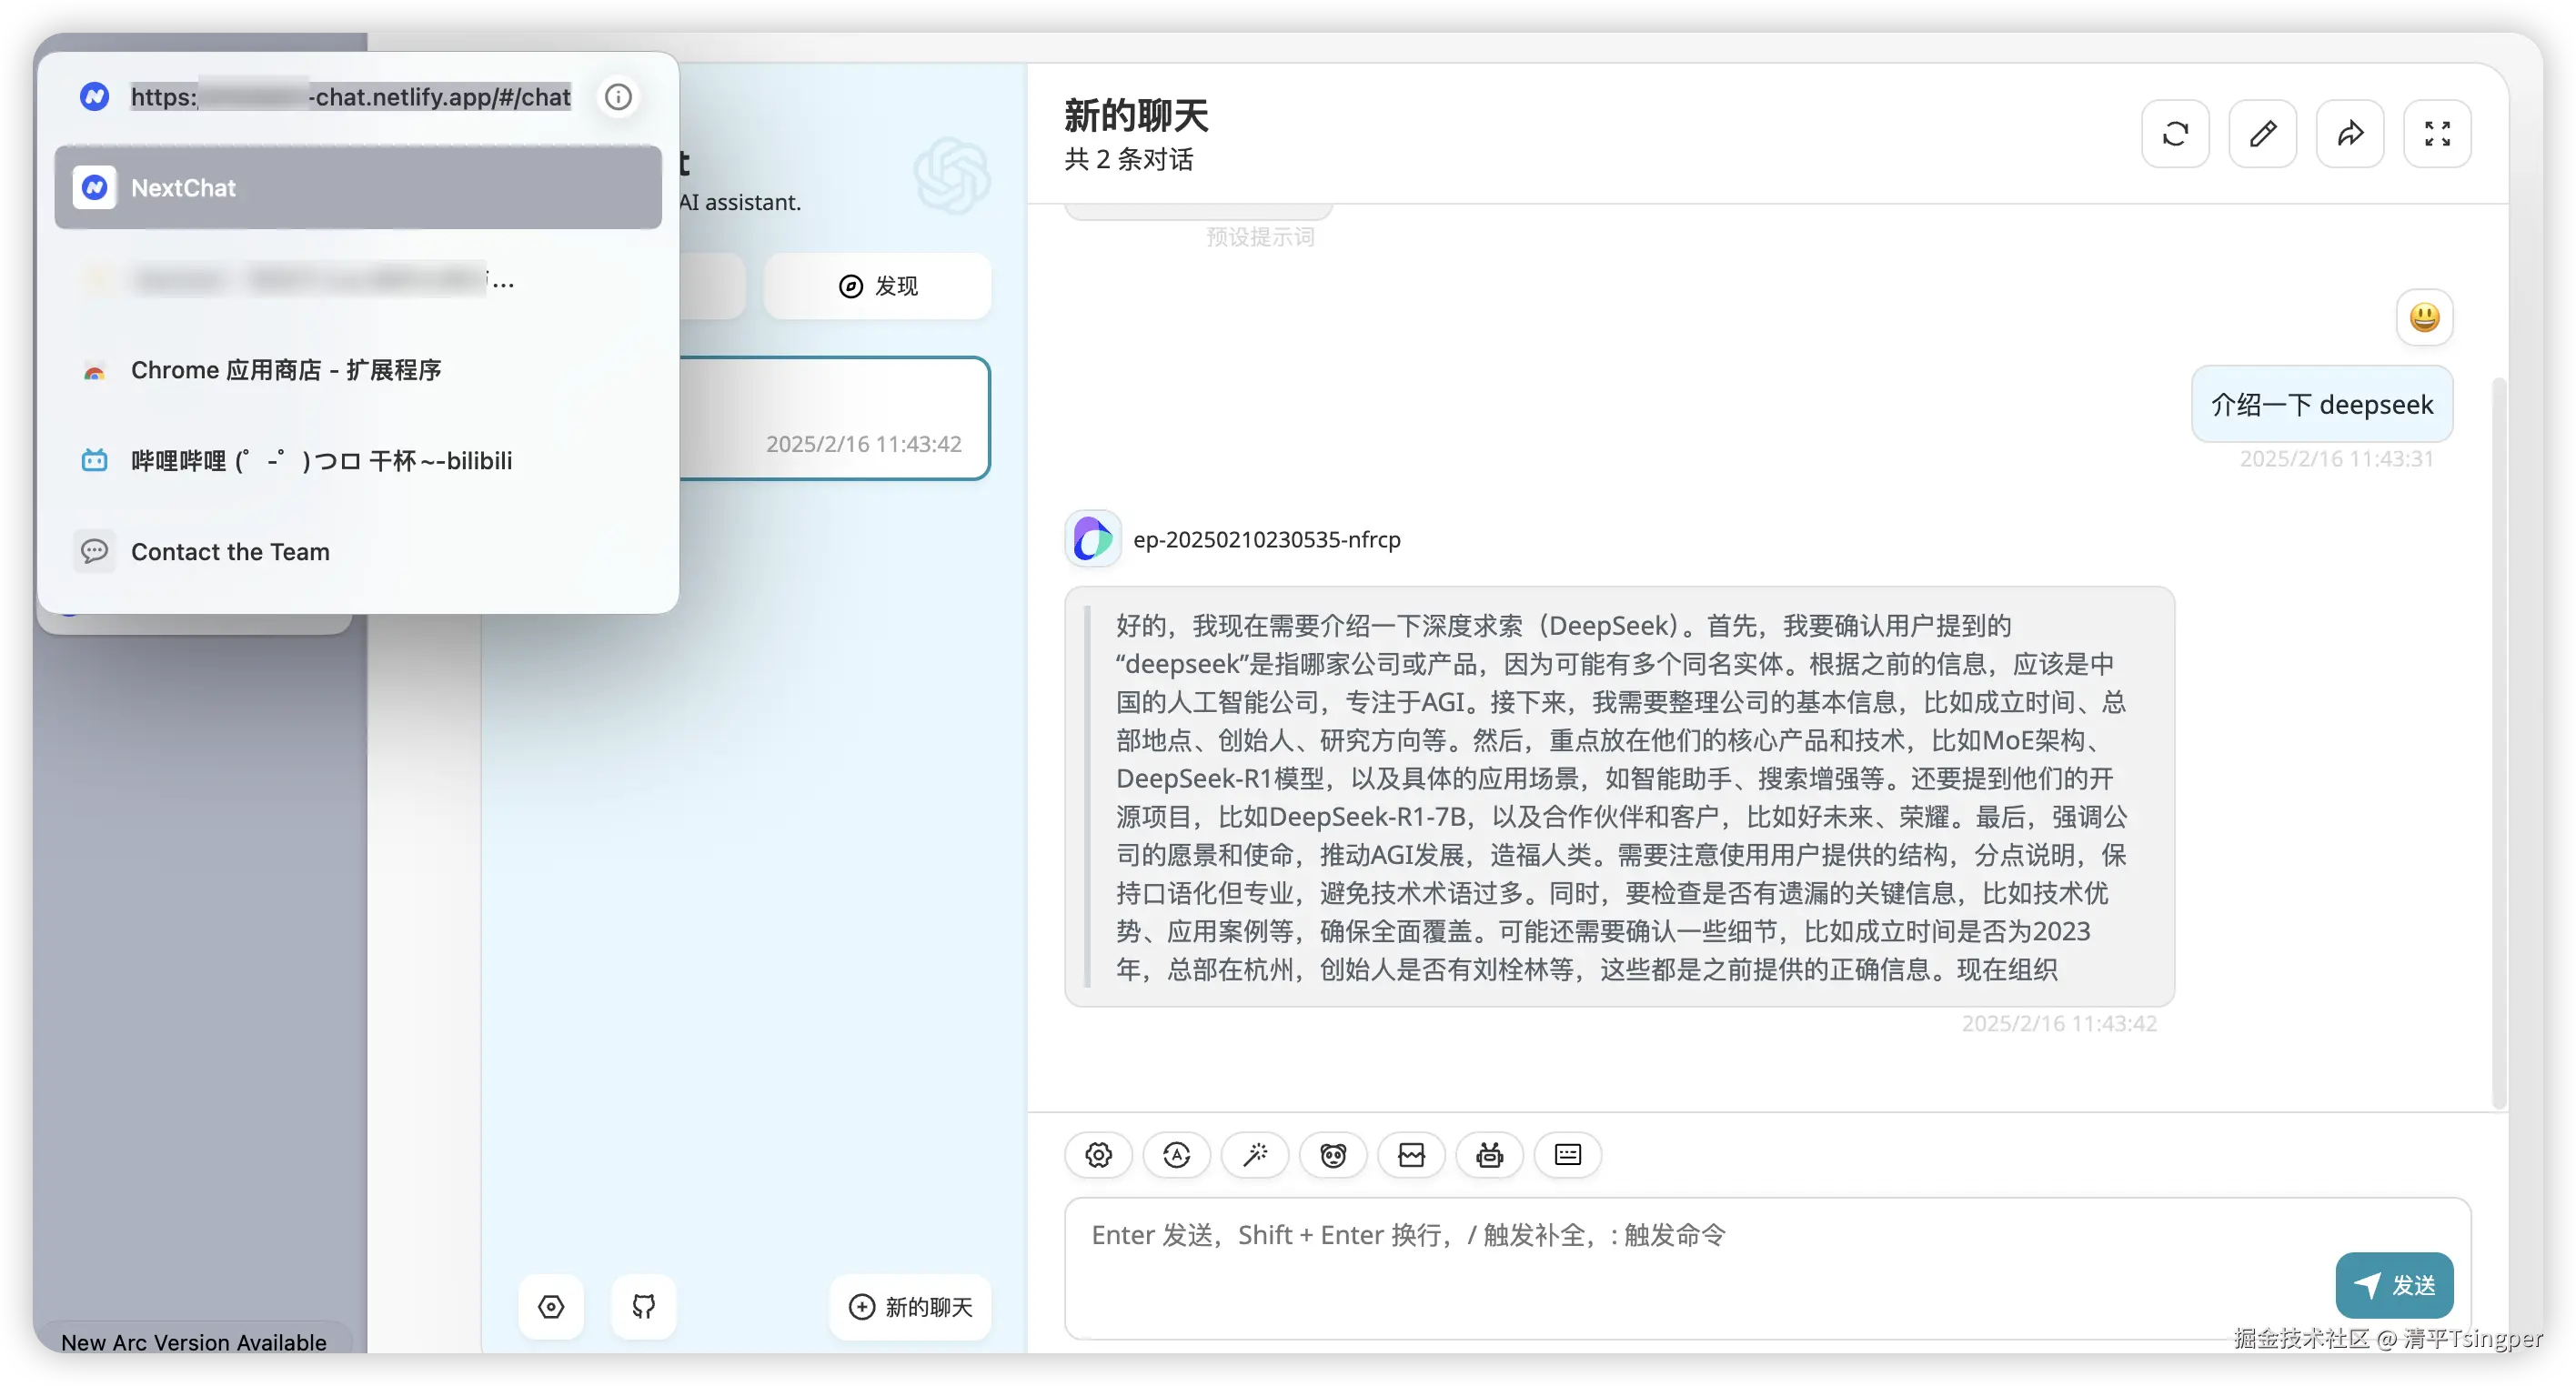Click the 发现 discover button
The height and width of the screenshot is (1386, 2576).
click(877, 286)
